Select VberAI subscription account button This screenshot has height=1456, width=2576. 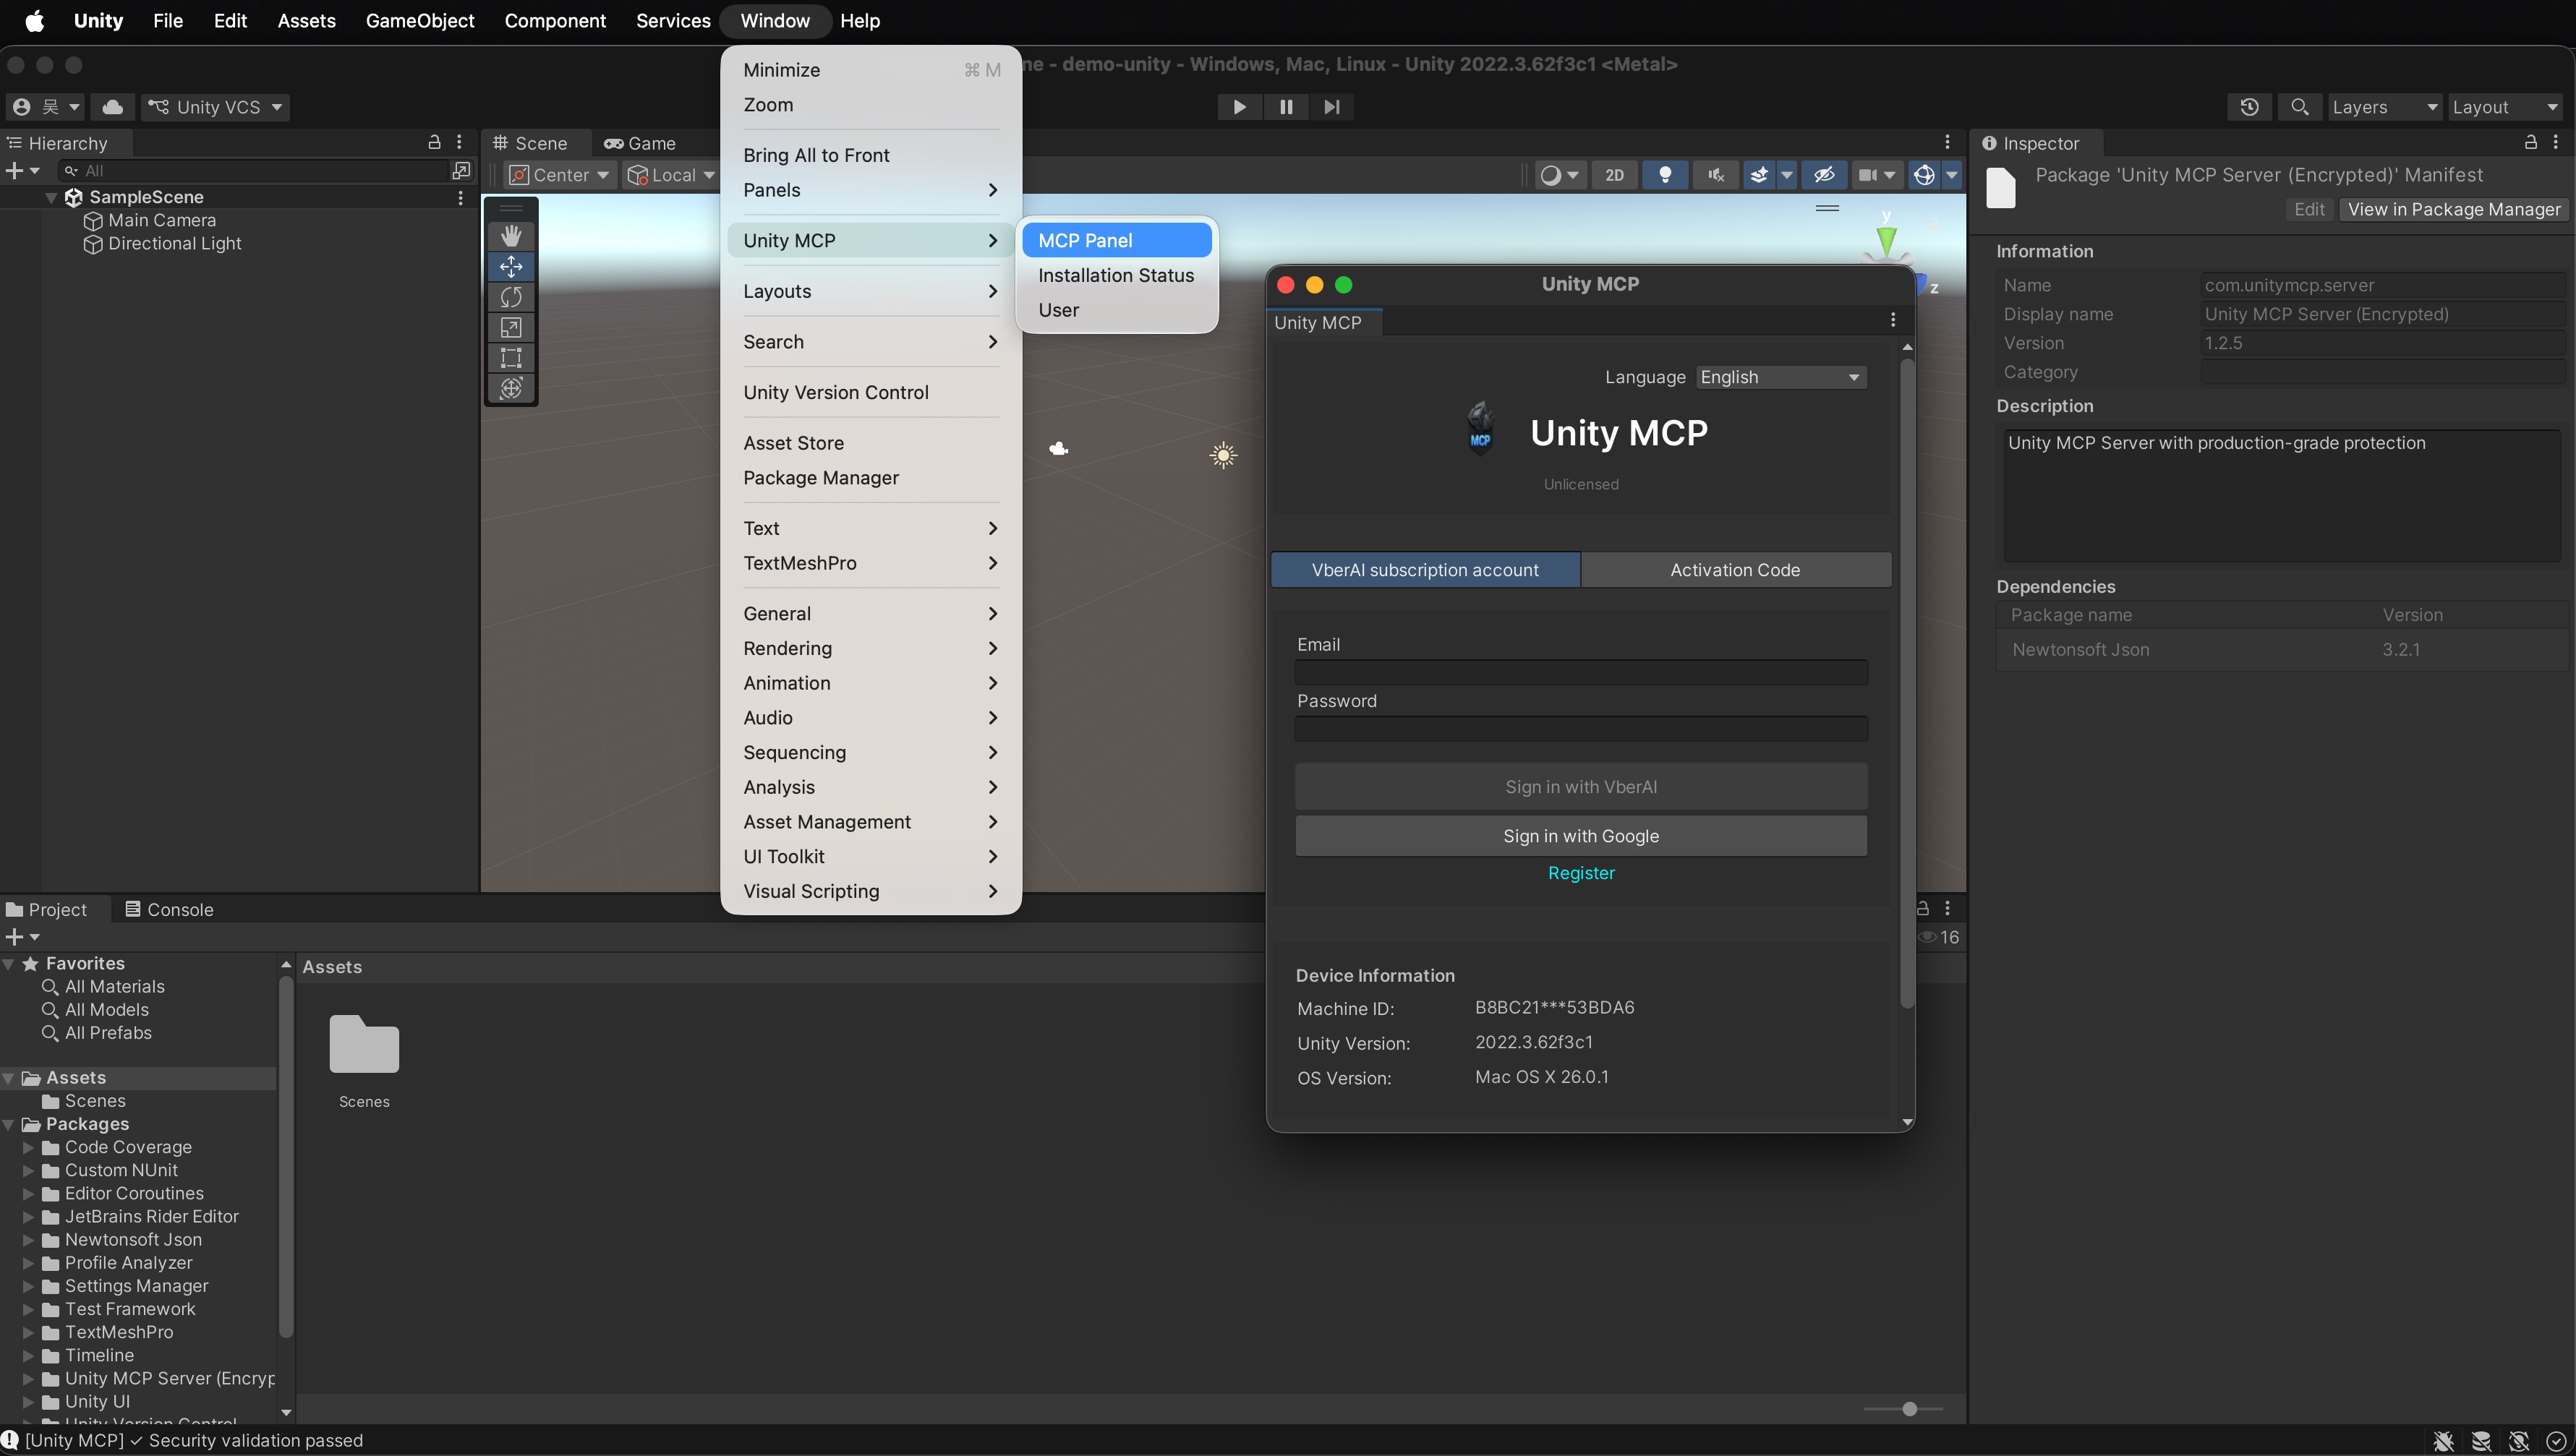(1425, 570)
